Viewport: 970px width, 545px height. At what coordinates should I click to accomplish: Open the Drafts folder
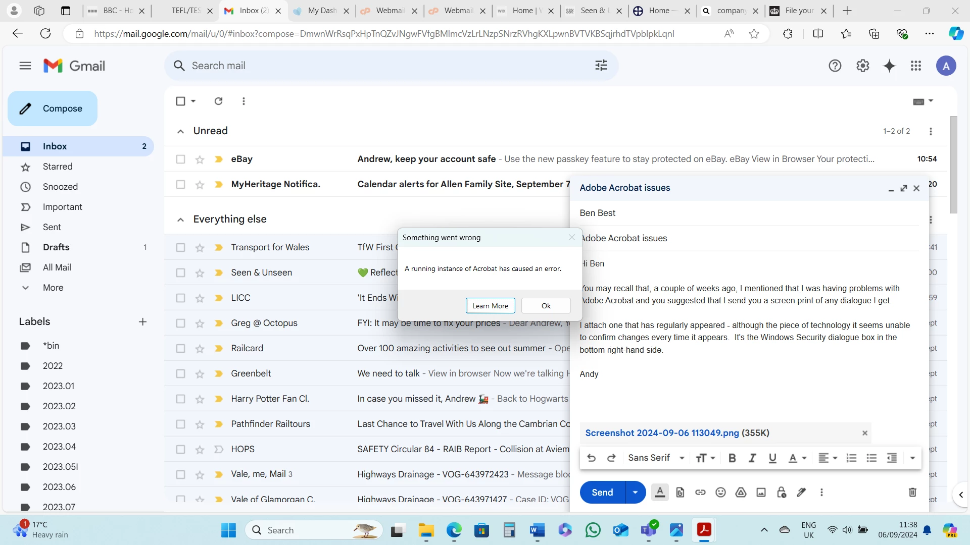pyautogui.click(x=56, y=247)
